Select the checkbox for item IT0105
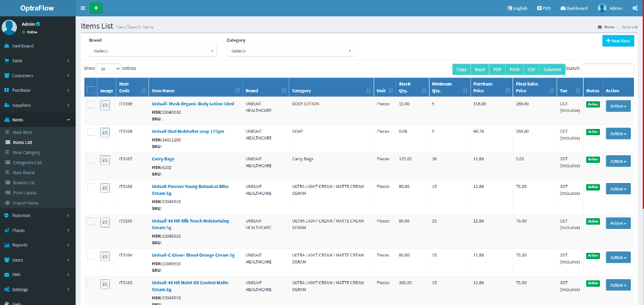The image size is (644, 305). [x=91, y=221]
